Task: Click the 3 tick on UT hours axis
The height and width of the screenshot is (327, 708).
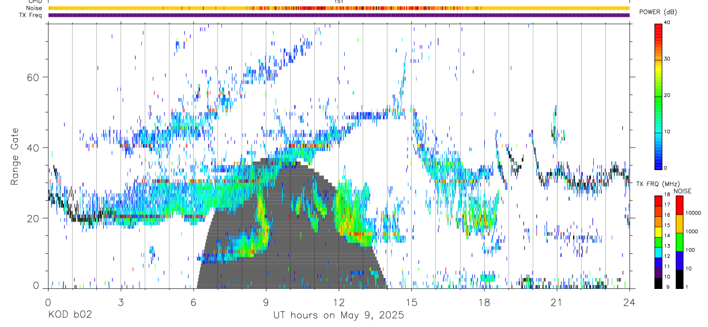Action: pyautogui.click(x=120, y=302)
